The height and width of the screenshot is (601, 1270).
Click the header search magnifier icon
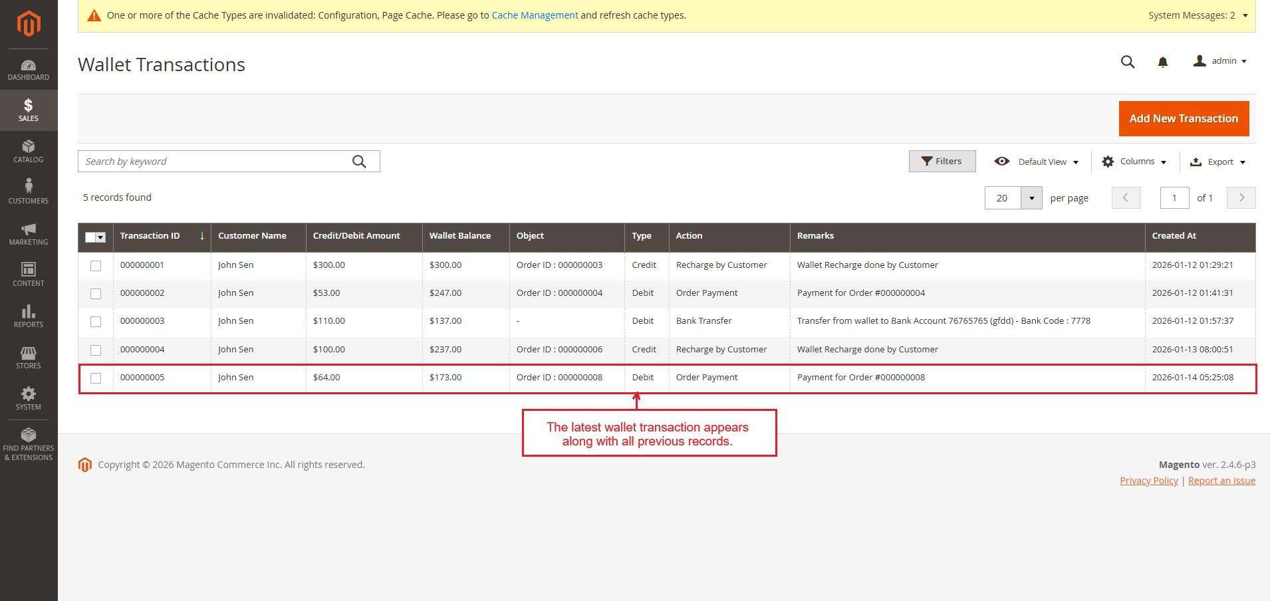pos(1127,62)
